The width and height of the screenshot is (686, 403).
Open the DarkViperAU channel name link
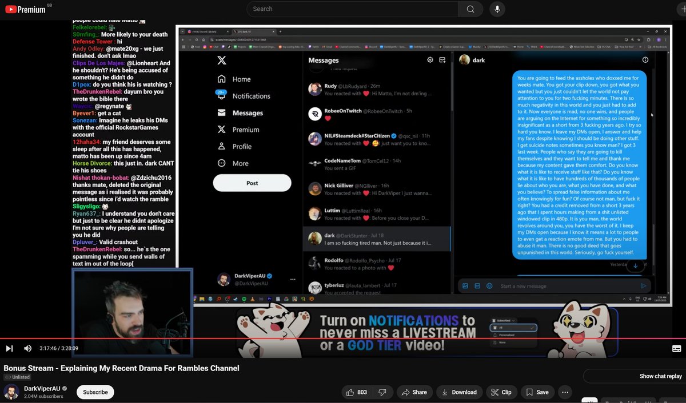click(42, 389)
